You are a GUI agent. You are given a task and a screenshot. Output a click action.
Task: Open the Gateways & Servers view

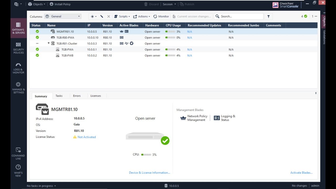point(18,28)
